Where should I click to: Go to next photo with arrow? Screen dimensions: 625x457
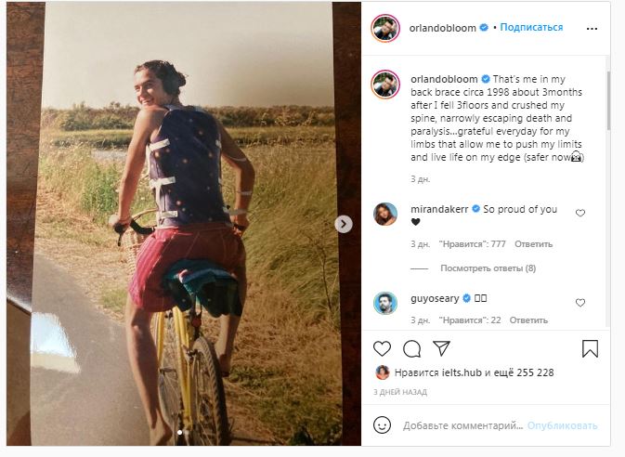point(344,224)
